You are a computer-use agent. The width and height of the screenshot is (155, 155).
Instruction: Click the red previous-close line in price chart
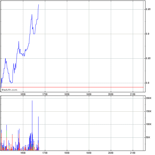tap(72, 87)
